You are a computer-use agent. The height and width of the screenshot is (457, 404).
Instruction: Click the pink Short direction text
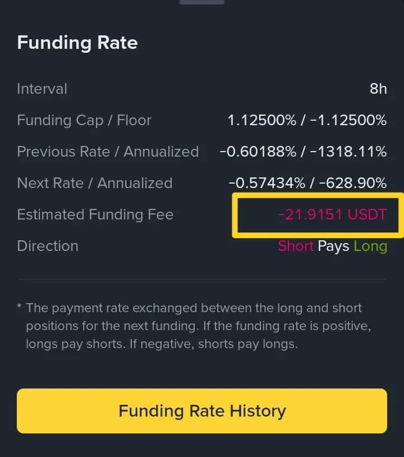click(296, 246)
